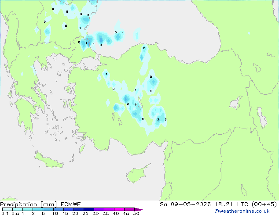Click the '0.1' legend scale label

coord(5,213)
